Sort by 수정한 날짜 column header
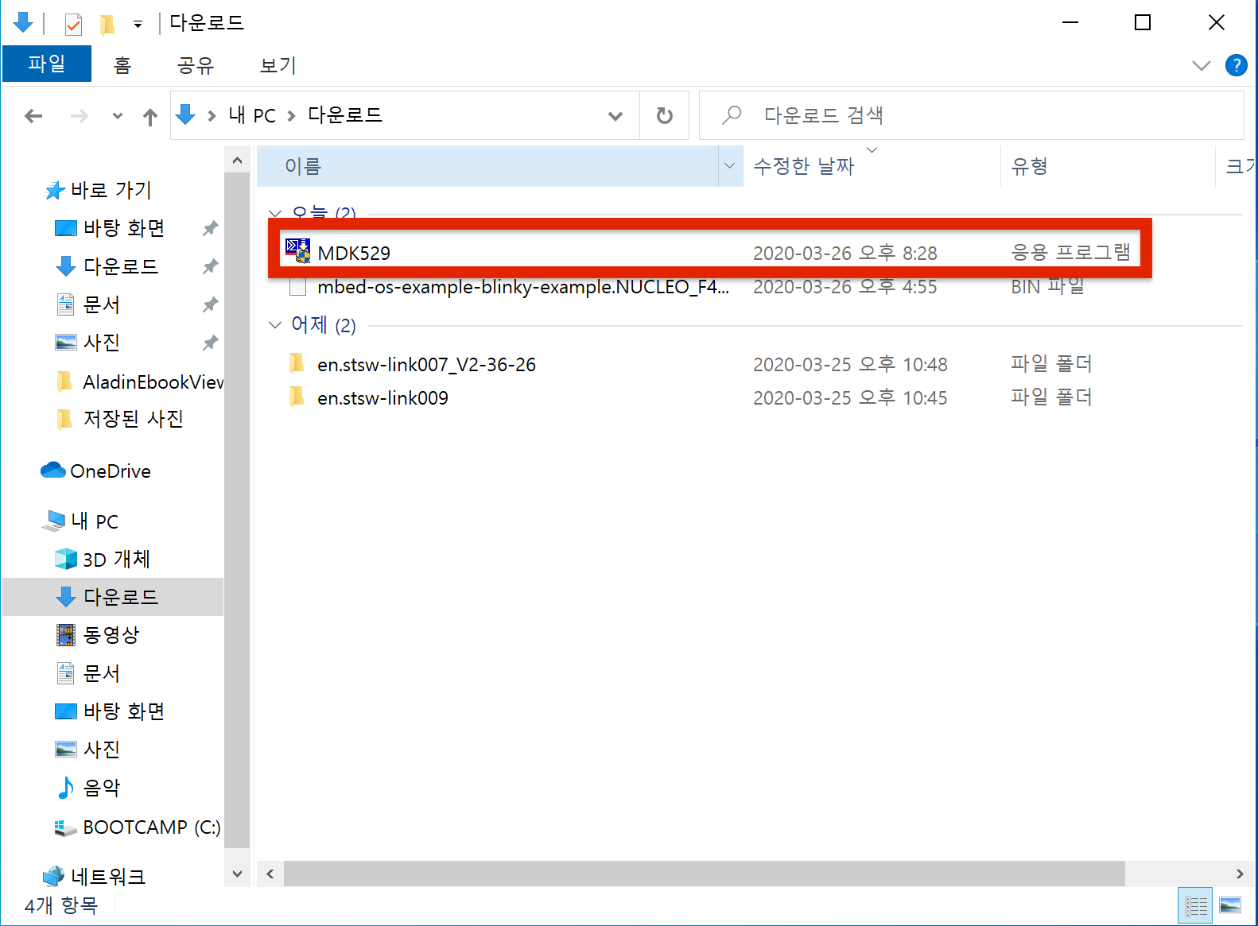The image size is (1258, 926). 803,166
